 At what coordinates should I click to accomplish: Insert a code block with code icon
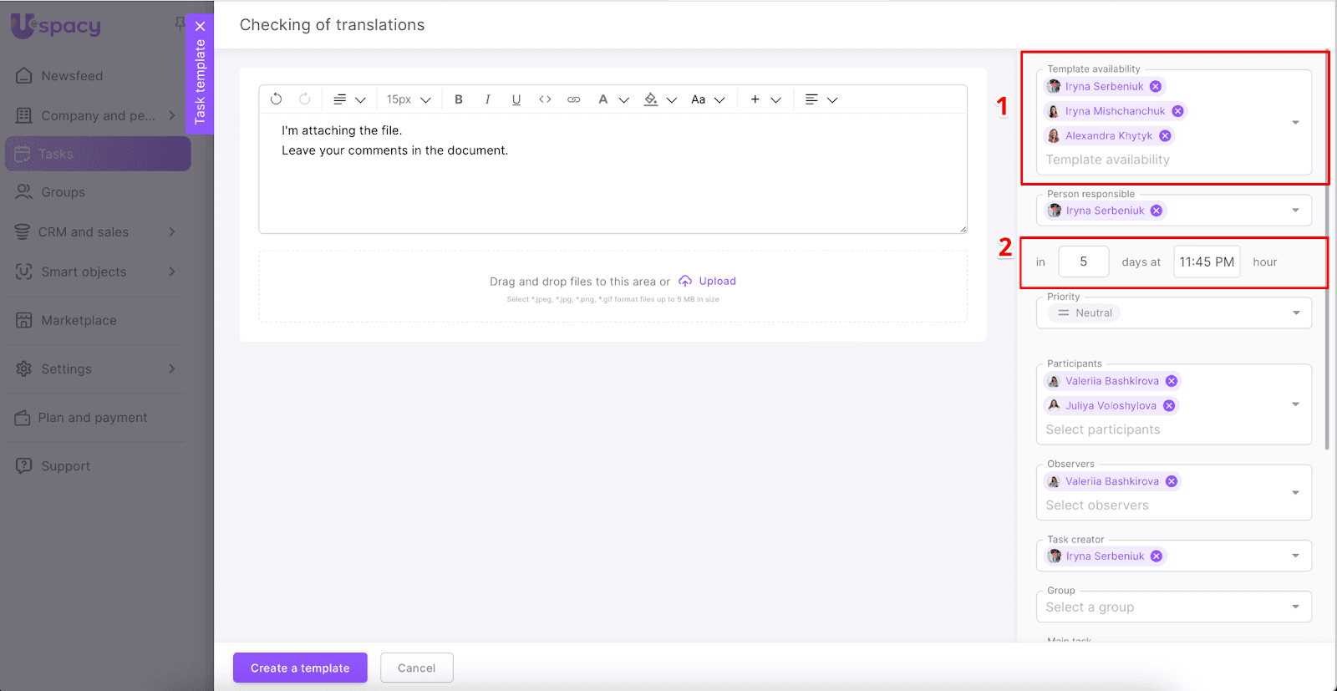pyautogui.click(x=545, y=99)
